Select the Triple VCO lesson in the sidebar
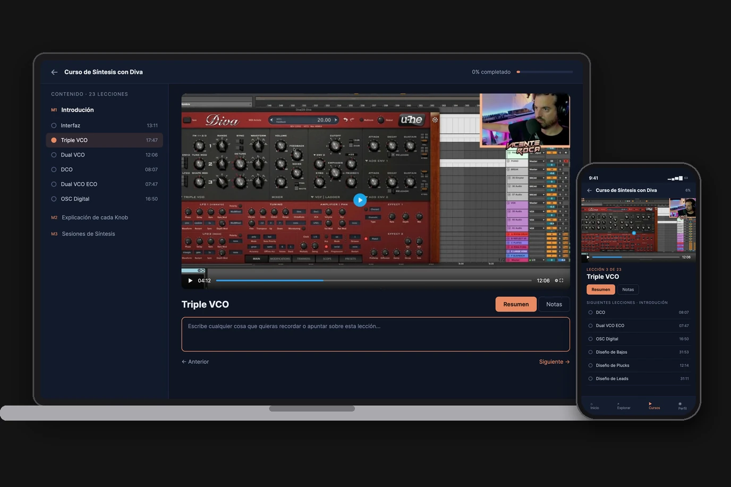 tap(105, 140)
